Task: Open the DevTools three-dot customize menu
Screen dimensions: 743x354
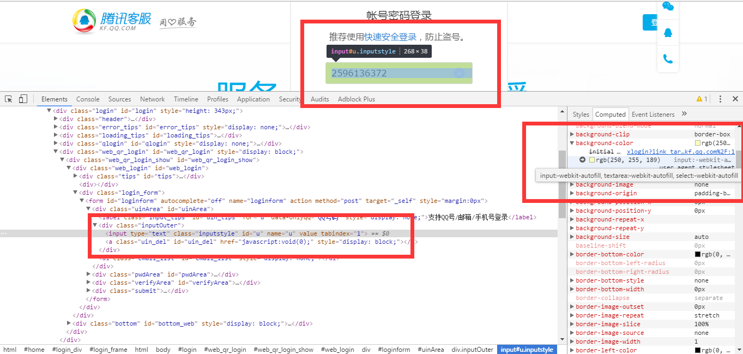Action: [720, 99]
